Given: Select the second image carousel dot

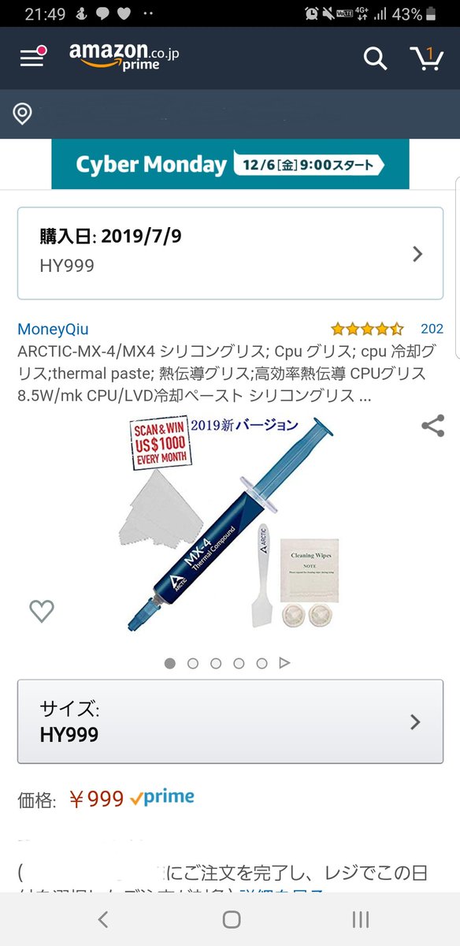Looking at the screenshot, I should [193, 663].
